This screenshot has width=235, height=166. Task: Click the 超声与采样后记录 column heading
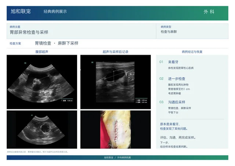[x=116, y=52]
